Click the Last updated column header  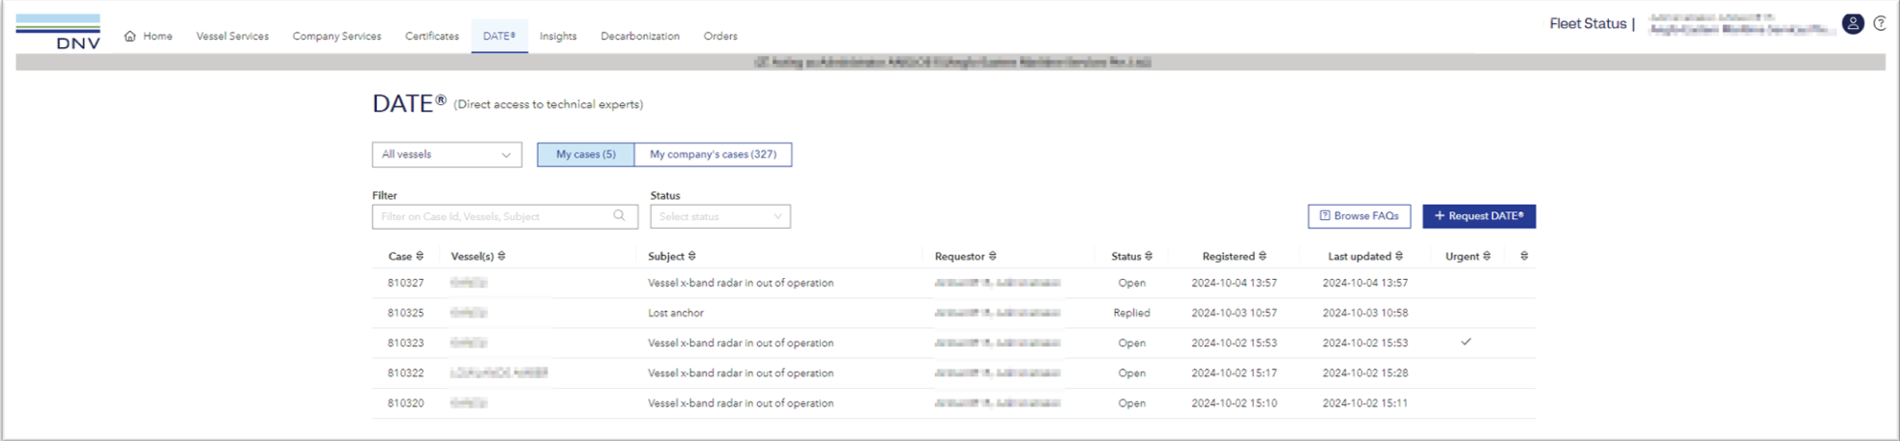click(1359, 256)
